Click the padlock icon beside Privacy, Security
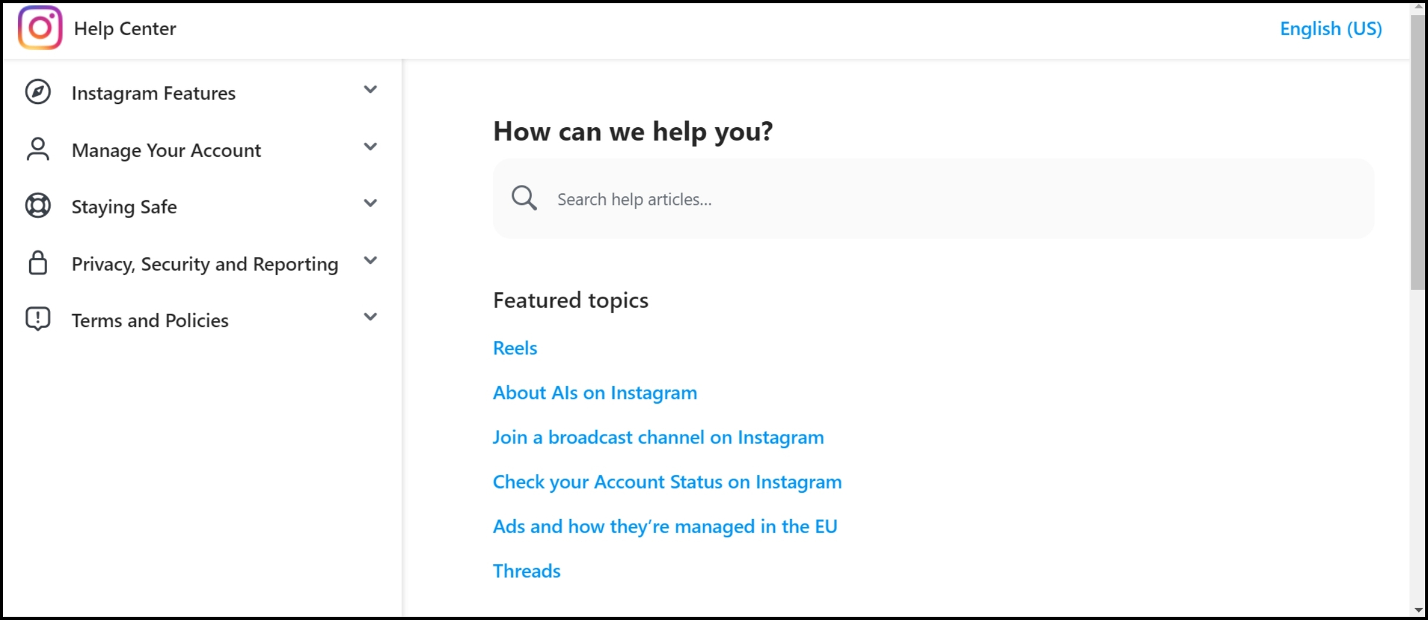The width and height of the screenshot is (1428, 620). pos(38,263)
